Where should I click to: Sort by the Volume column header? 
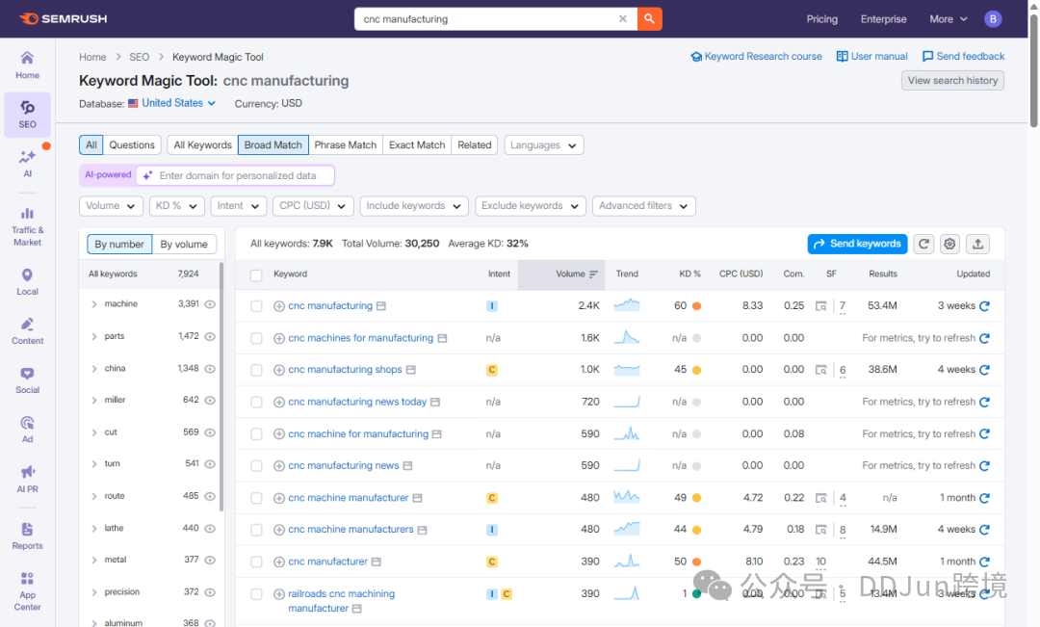point(561,274)
